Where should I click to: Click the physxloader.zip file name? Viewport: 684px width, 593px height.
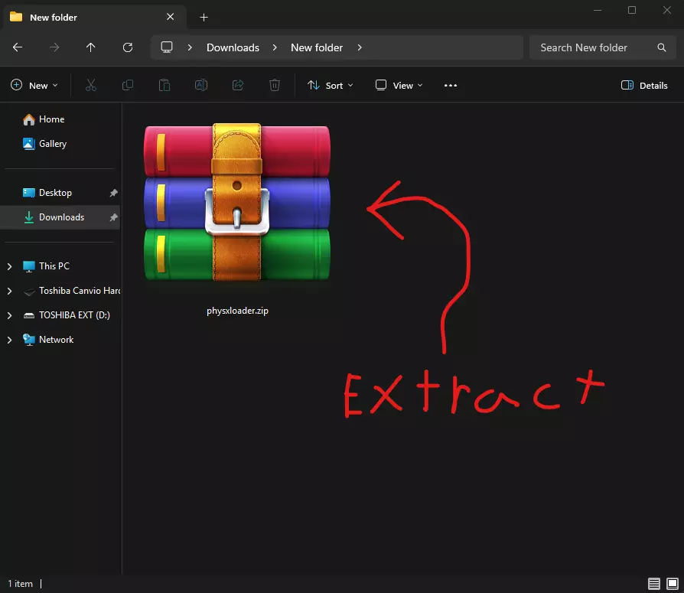click(237, 311)
